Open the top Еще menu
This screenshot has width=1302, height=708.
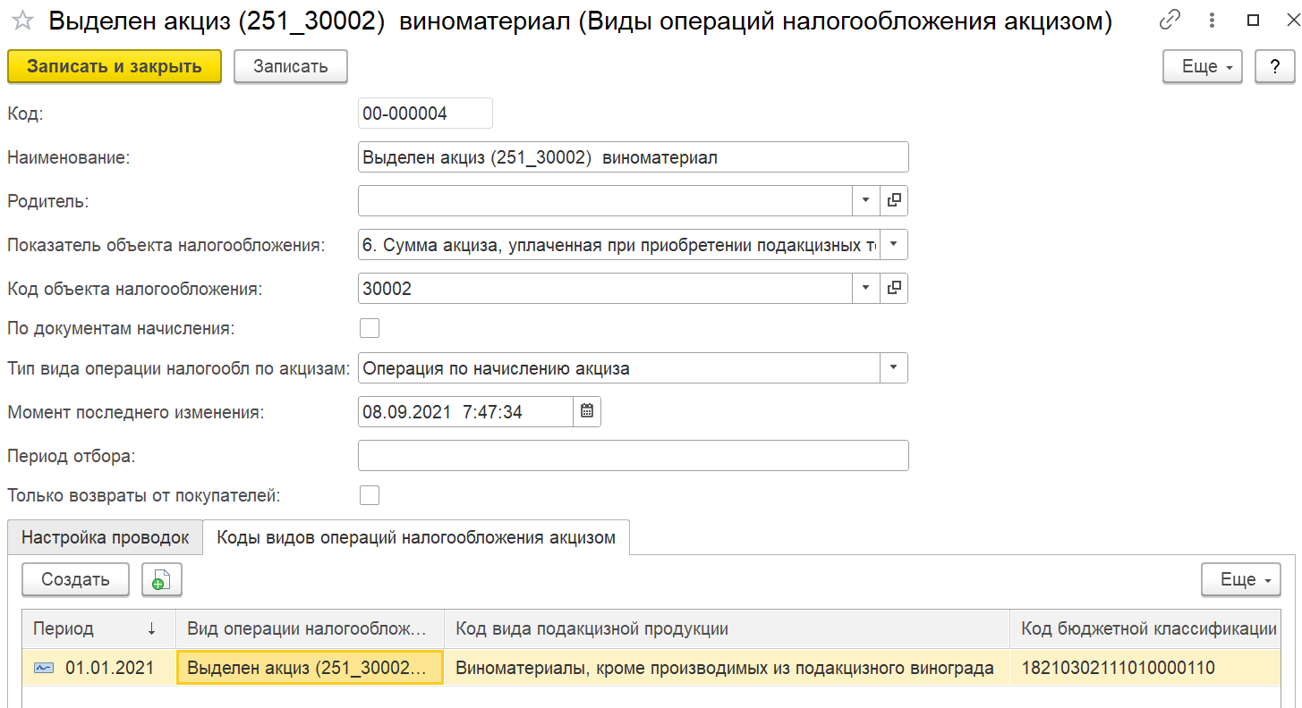point(1203,66)
